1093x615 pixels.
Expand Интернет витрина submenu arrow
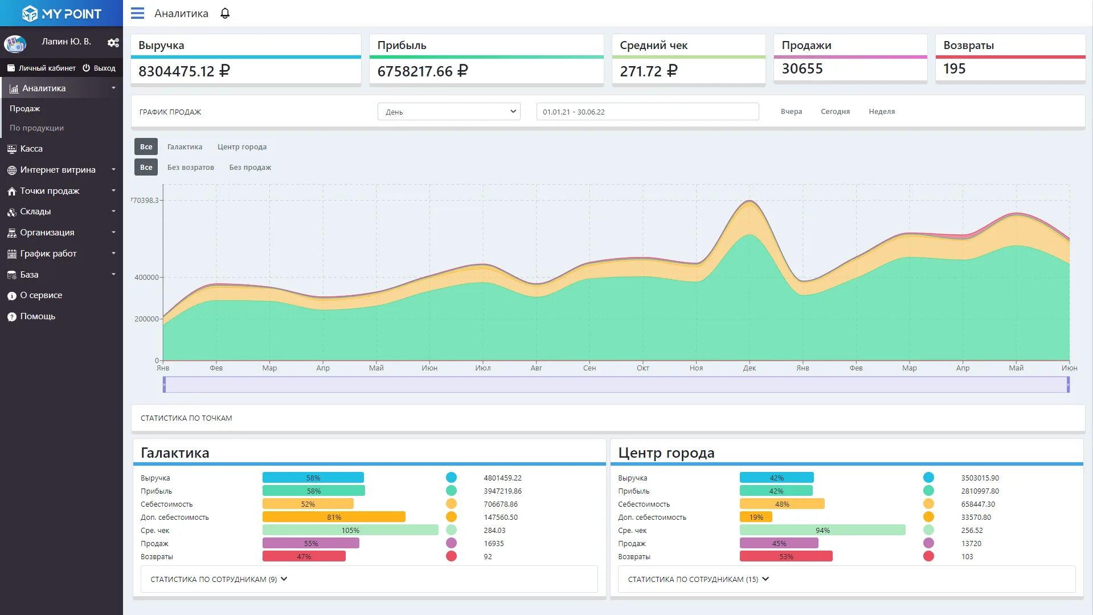(x=113, y=170)
